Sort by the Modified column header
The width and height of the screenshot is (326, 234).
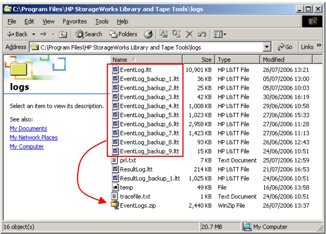[x=286, y=59]
